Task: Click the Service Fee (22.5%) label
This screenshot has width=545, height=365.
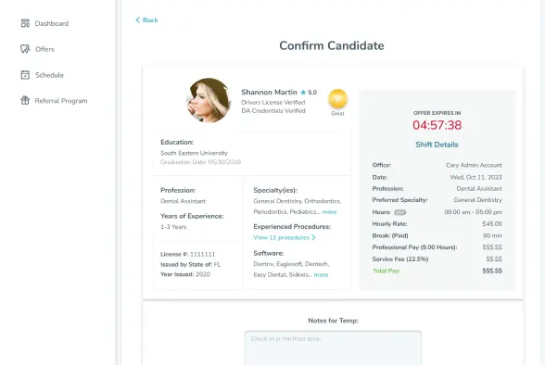Action: (400, 259)
